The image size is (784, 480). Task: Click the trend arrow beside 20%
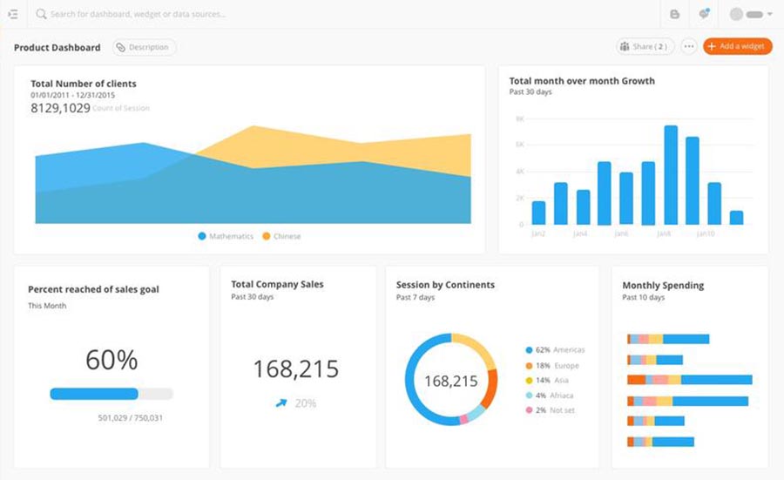pyautogui.click(x=280, y=403)
